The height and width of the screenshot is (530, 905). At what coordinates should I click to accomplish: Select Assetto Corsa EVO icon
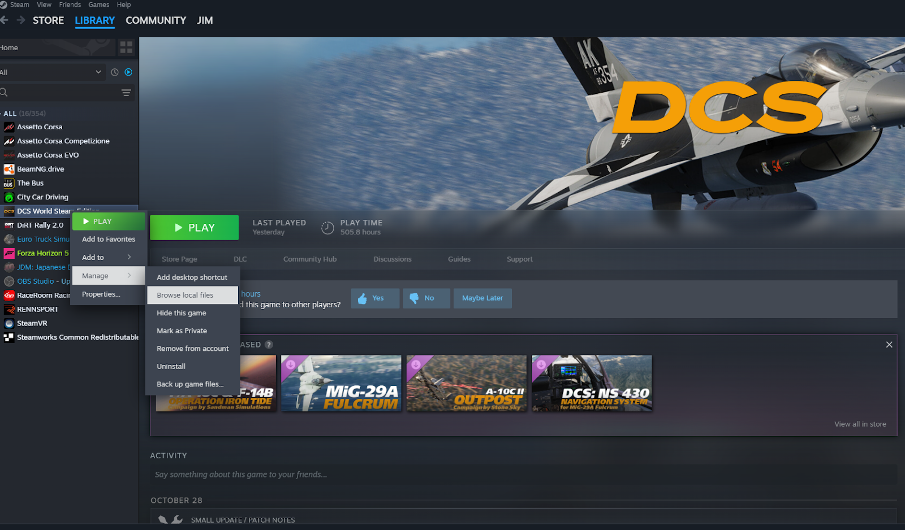(9, 155)
